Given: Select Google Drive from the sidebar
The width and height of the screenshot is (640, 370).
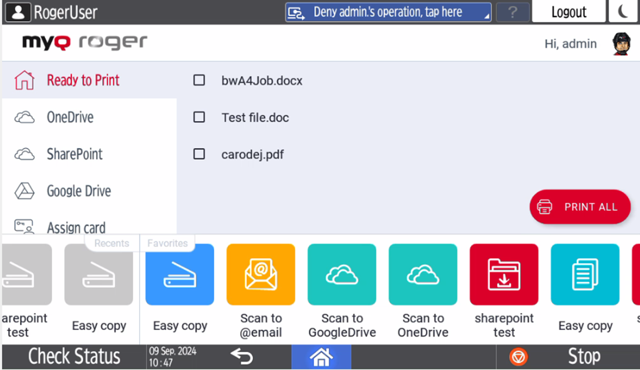Looking at the screenshot, I should click(x=79, y=191).
